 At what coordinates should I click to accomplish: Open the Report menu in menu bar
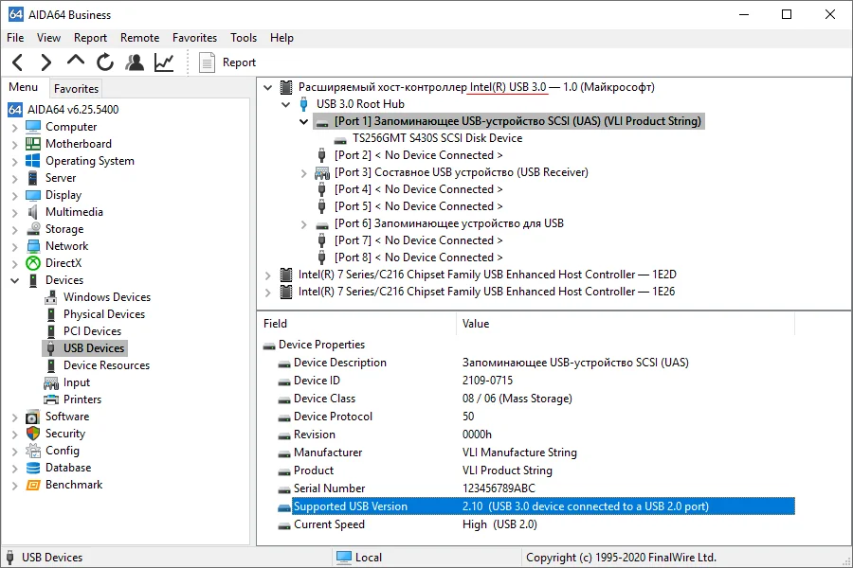tap(90, 38)
